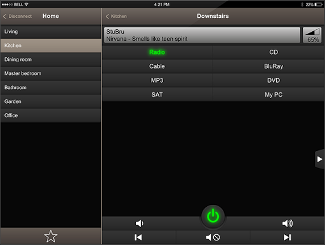Choose the Garden zone
325x245 pixels.
point(51,101)
